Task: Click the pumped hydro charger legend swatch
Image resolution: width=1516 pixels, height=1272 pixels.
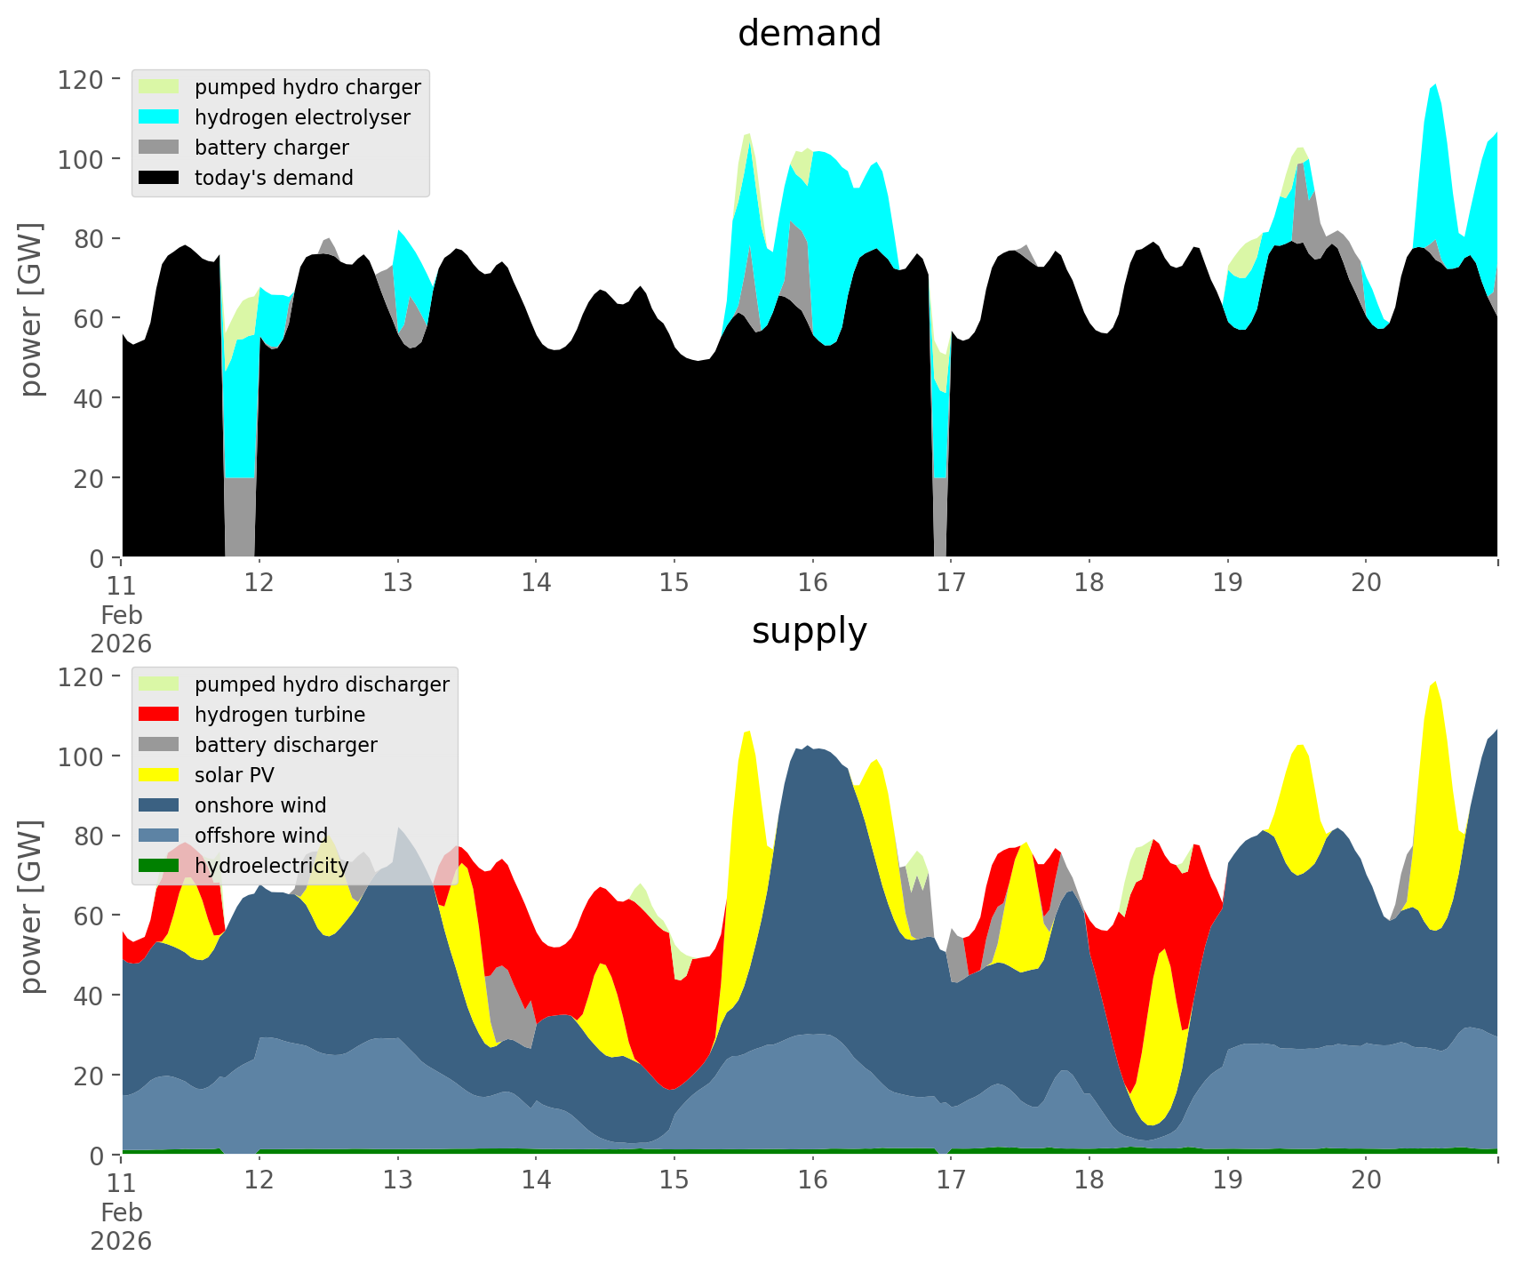Action: 159,87
